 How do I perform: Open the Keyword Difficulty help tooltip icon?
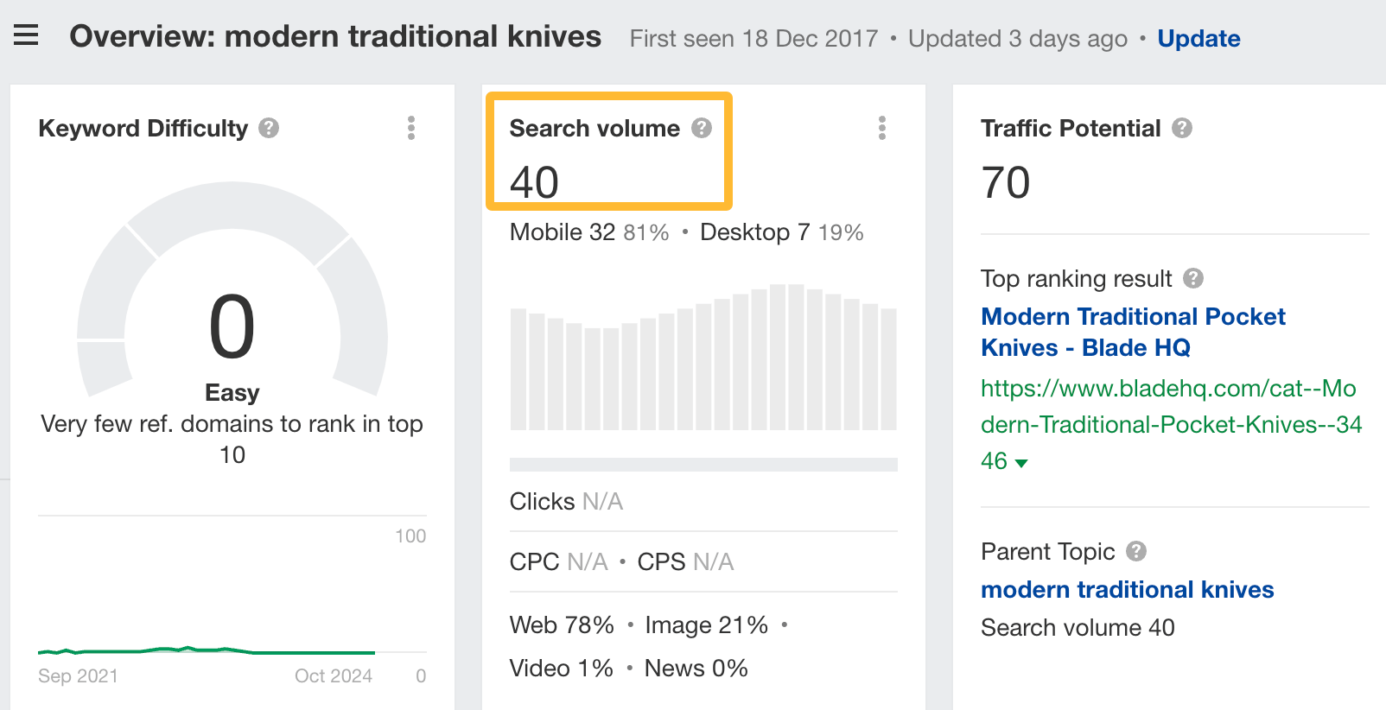pos(268,127)
